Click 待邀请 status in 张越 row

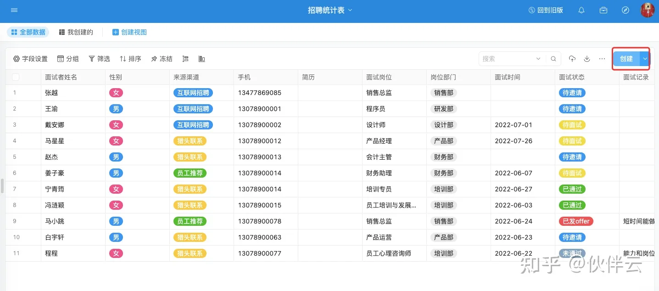tap(572, 93)
